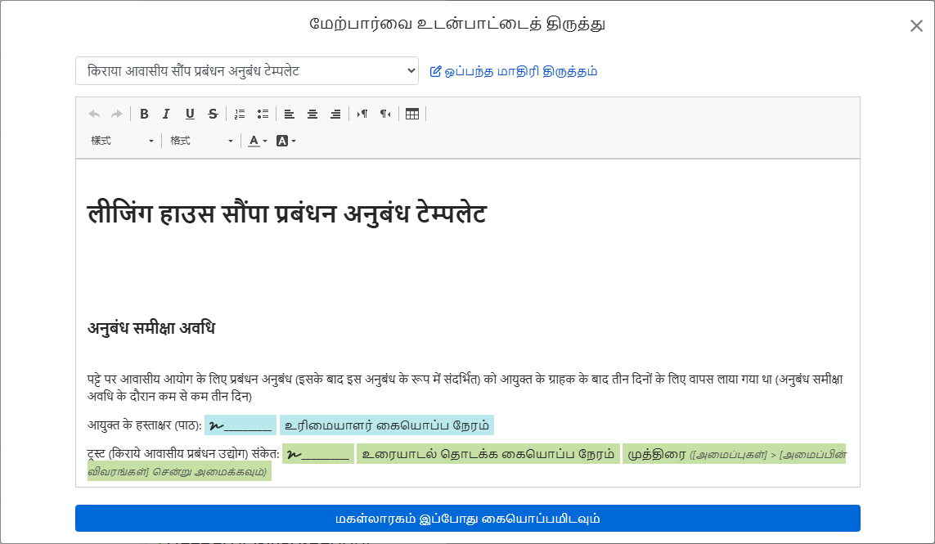935x544 pixels.
Task: Click the ट्रस्ट (किराये आवासीय प्रबंधन उद्योग) संकेत label
Action: pyautogui.click(x=183, y=454)
